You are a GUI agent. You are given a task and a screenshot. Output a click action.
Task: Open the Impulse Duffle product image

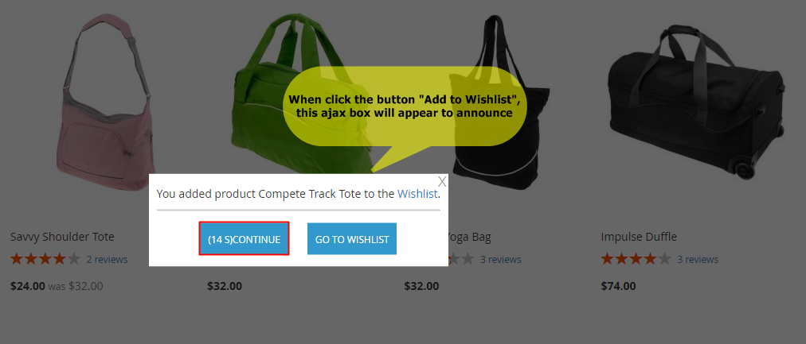696,100
